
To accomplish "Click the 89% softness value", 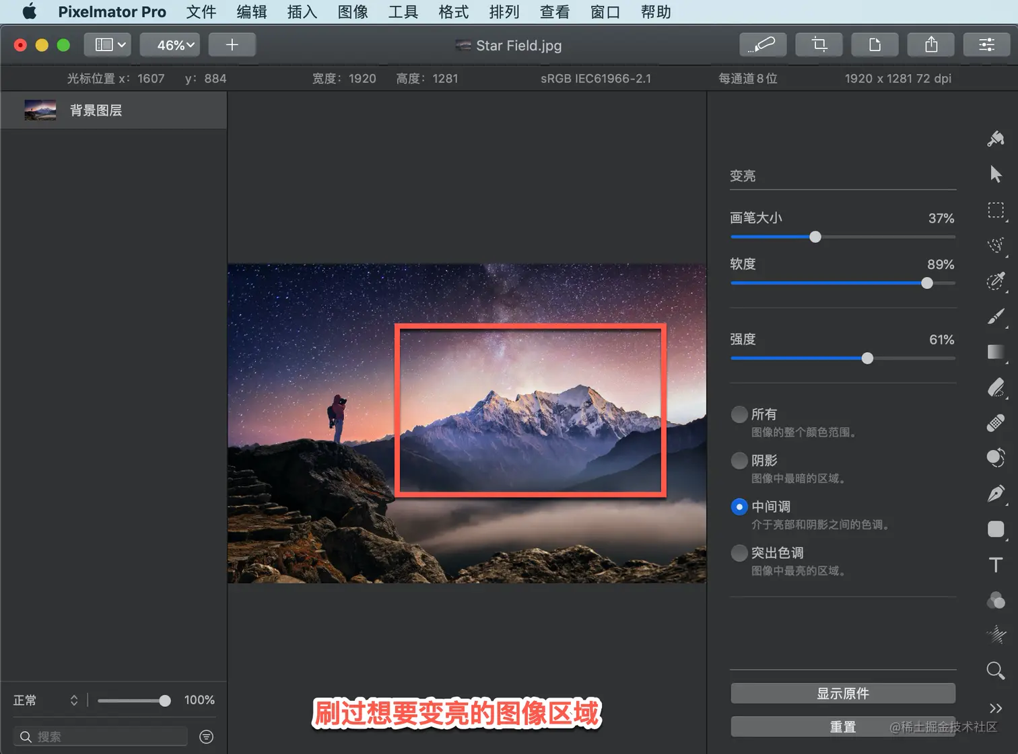I will (x=941, y=265).
